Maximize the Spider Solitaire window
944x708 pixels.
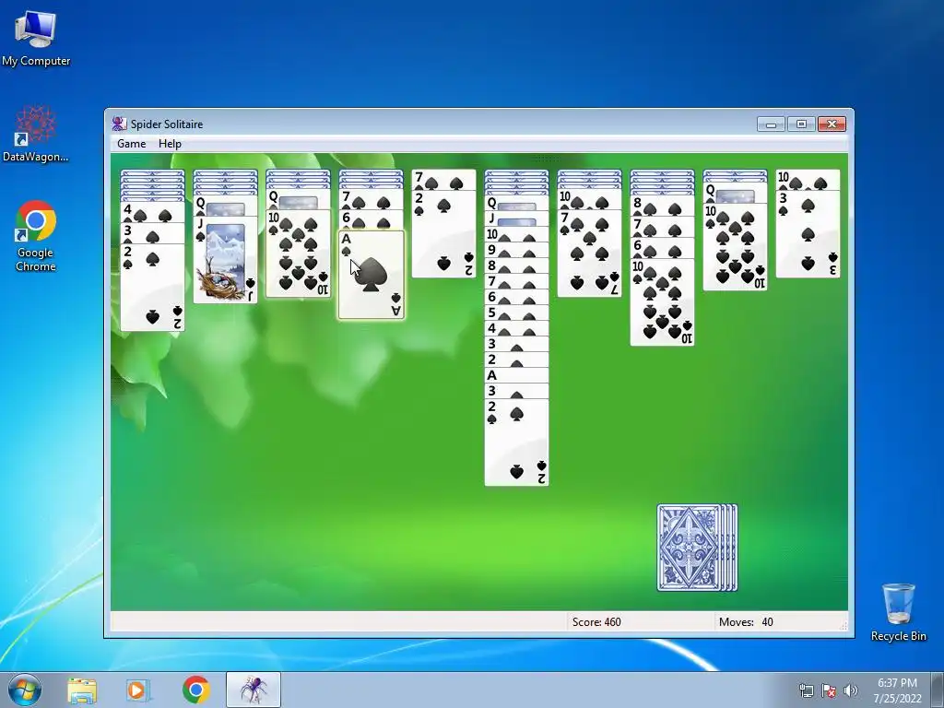coord(801,124)
